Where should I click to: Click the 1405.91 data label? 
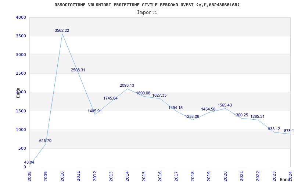click(x=95, y=111)
